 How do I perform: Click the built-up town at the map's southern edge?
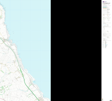coord(41,99)
